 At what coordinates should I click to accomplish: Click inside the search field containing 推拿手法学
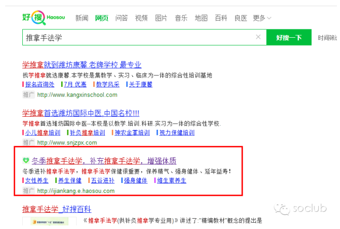[x=137, y=37]
